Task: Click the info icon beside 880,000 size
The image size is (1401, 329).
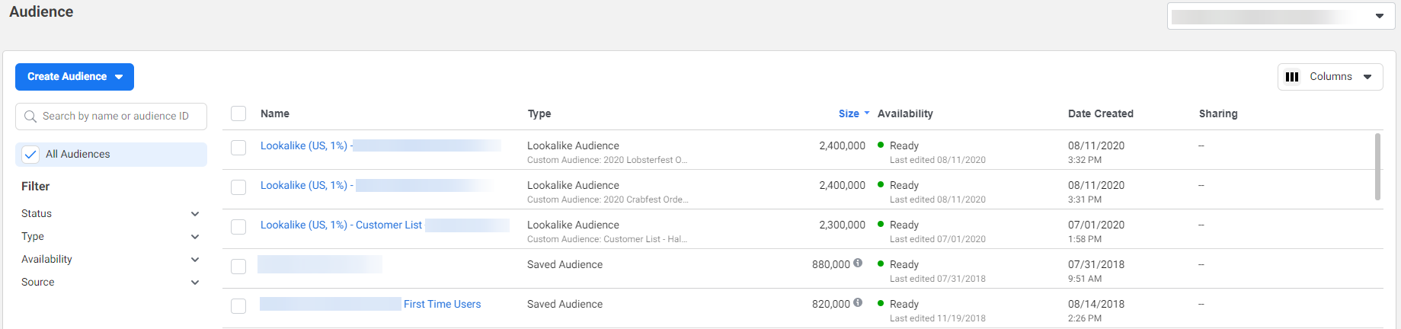Action: click(858, 264)
